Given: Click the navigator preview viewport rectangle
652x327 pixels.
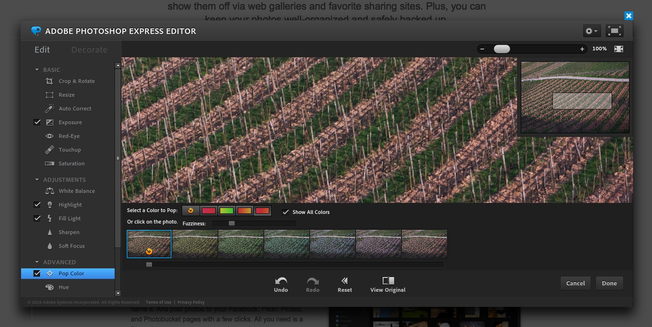Looking at the screenshot, I should [582, 101].
